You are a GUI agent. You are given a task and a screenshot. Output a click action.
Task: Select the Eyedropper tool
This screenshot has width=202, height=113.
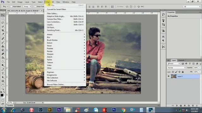pos(3,34)
